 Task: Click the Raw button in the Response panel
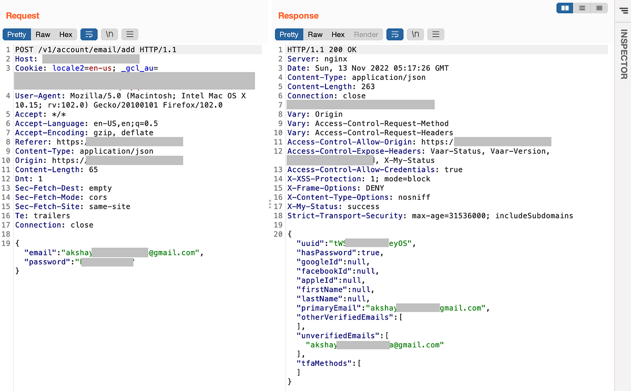point(315,34)
